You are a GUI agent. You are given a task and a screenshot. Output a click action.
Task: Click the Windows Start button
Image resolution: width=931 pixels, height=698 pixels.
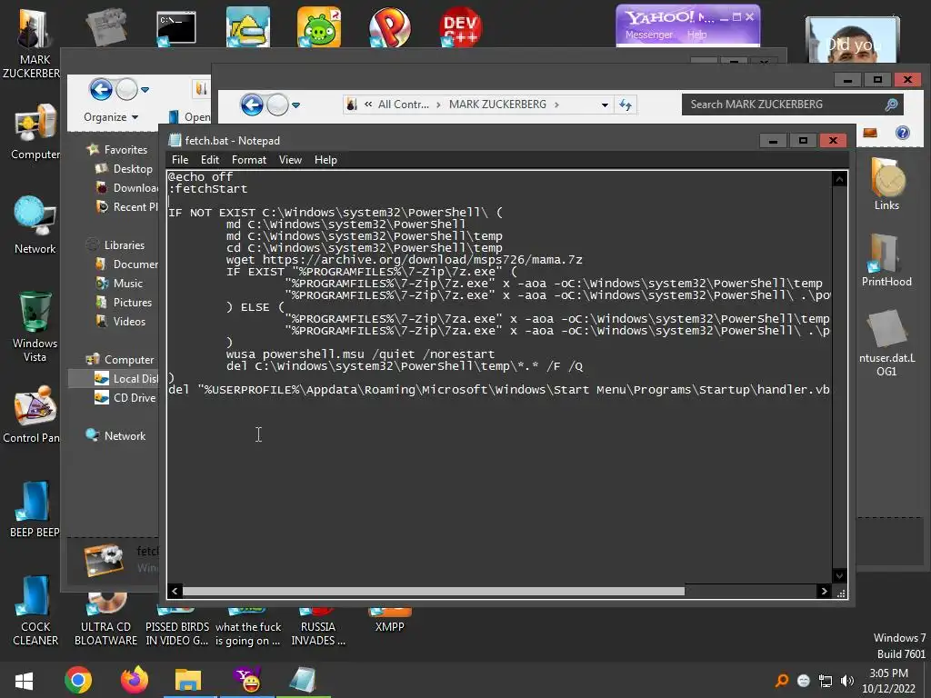[25, 680]
